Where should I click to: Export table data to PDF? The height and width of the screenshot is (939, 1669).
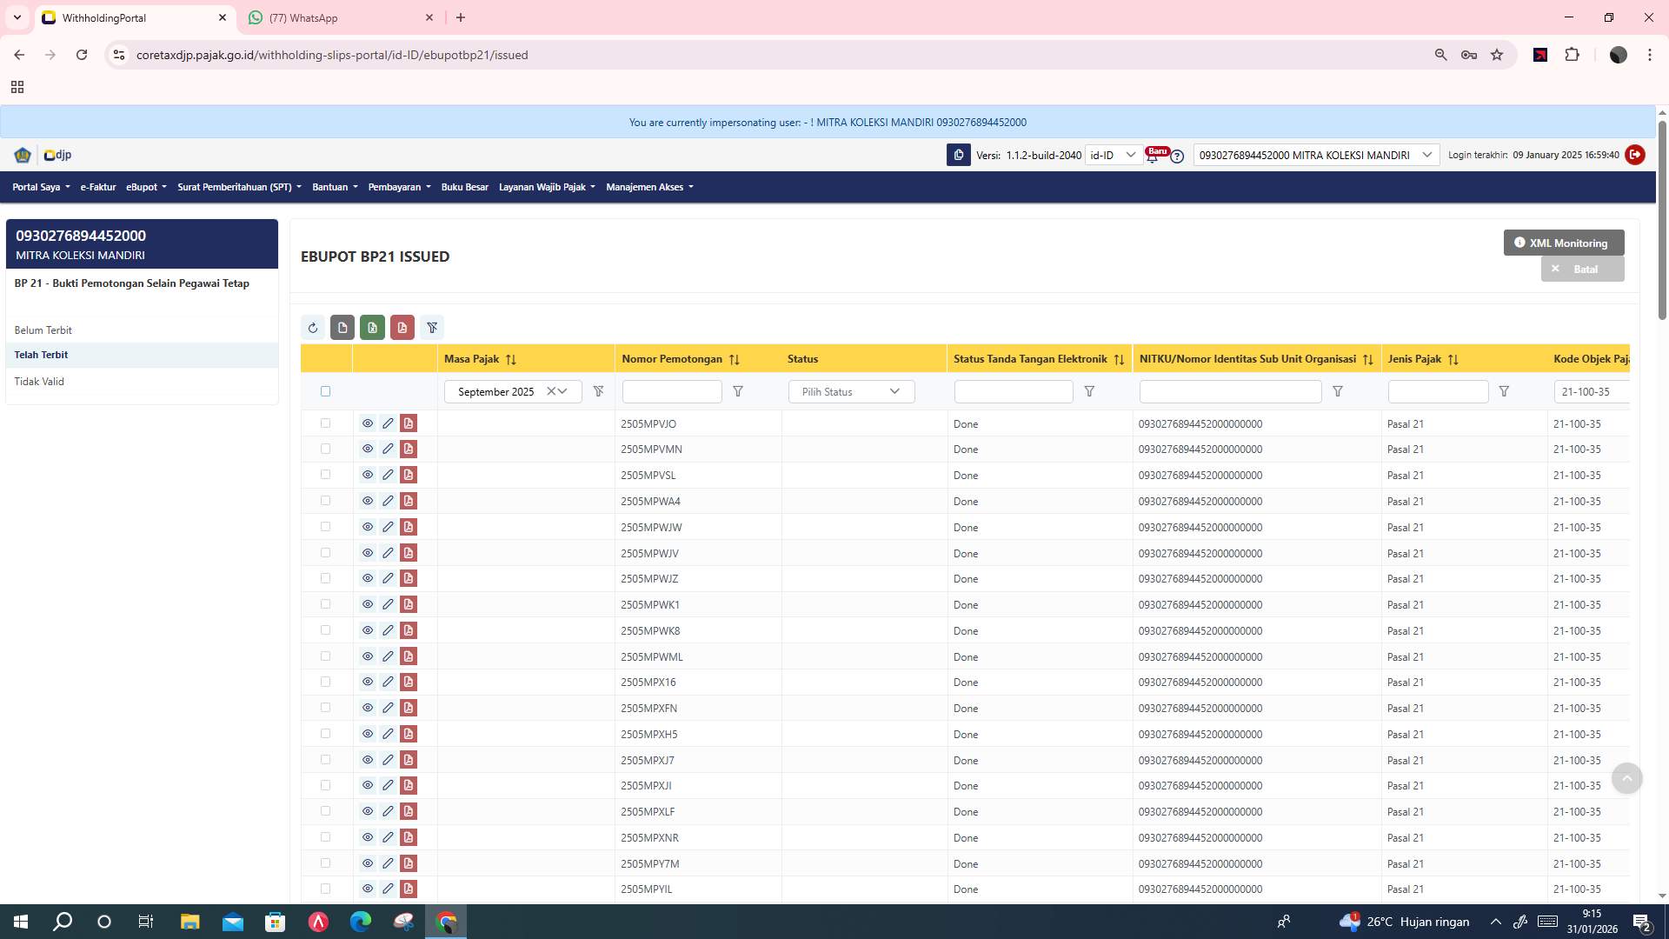402,328
